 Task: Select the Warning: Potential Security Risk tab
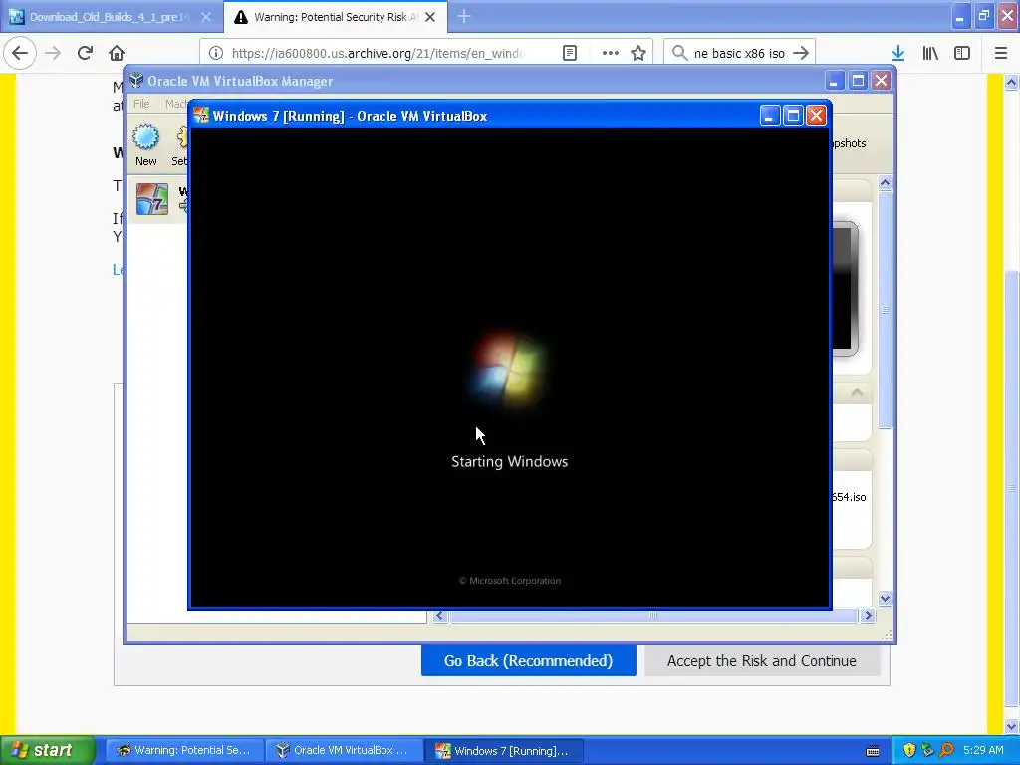(x=336, y=16)
